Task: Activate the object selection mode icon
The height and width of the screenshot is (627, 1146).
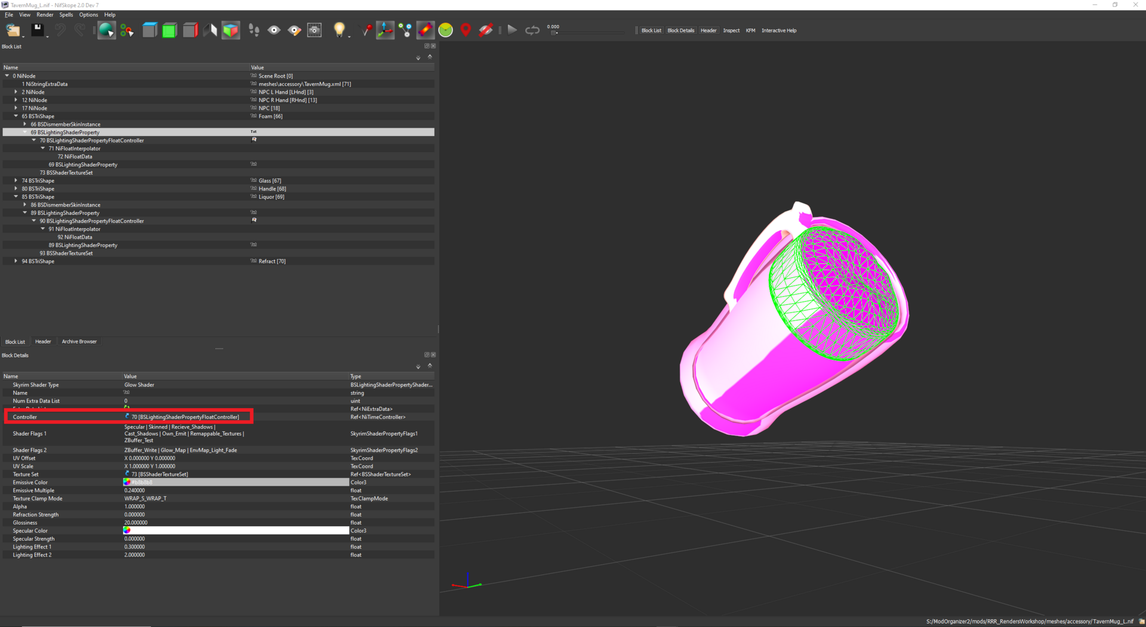Action: tap(106, 30)
